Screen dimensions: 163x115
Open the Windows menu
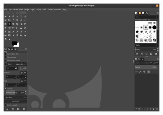[58, 9]
